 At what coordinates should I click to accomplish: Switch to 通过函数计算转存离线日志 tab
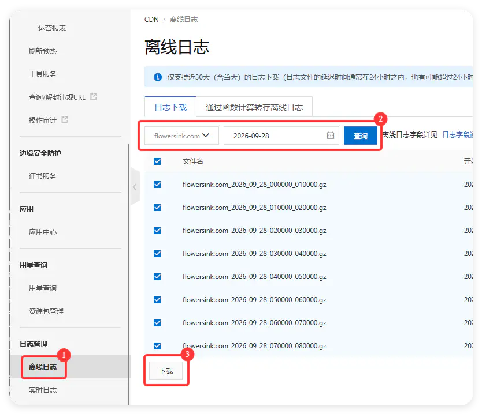pyautogui.click(x=254, y=107)
